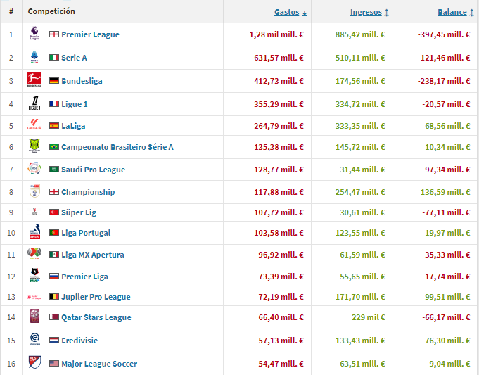Click the Qatar Stars League logo
479x375 pixels.
(34, 316)
